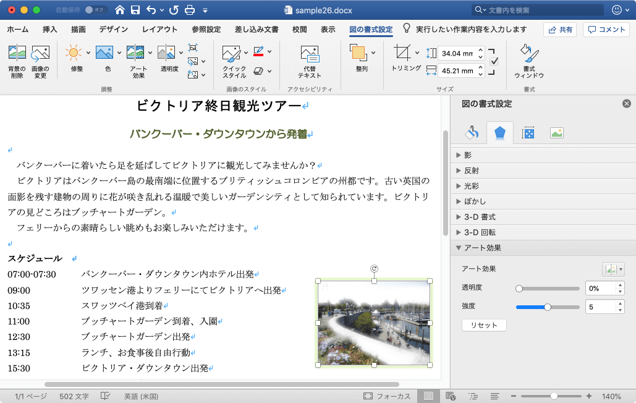Open the Art Effects preset dropdown in pane
Viewport: 636px width, 403px height.
tap(613, 269)
